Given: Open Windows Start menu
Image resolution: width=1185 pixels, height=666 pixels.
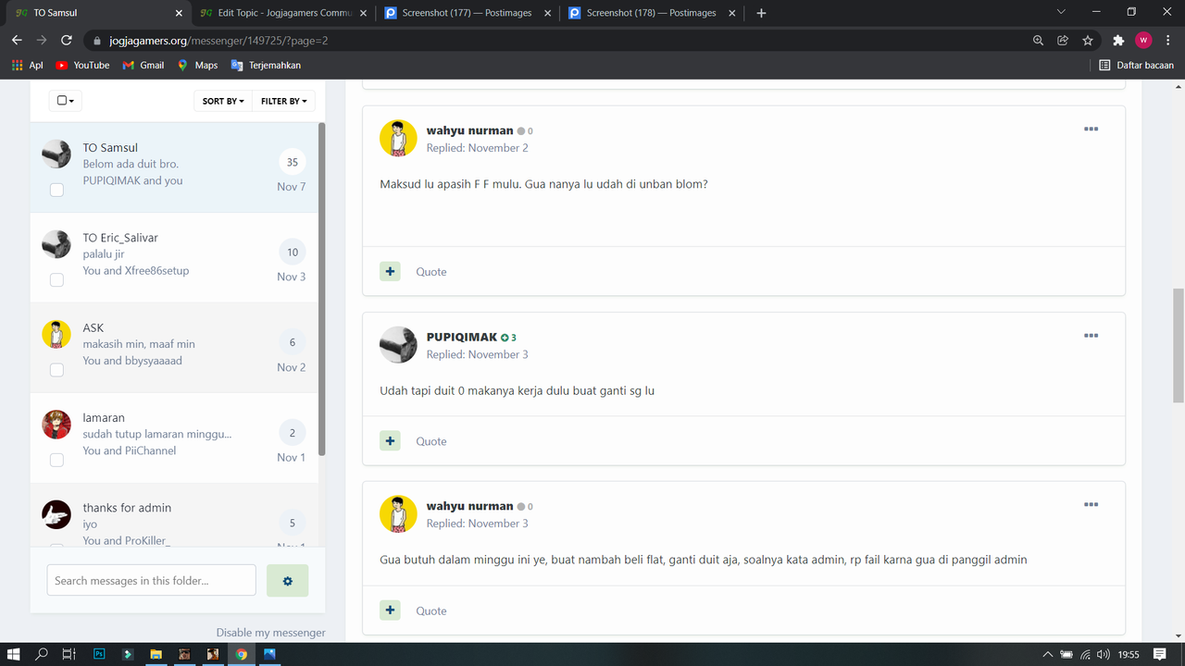Looking at the screenshot, I should point(14,654).
